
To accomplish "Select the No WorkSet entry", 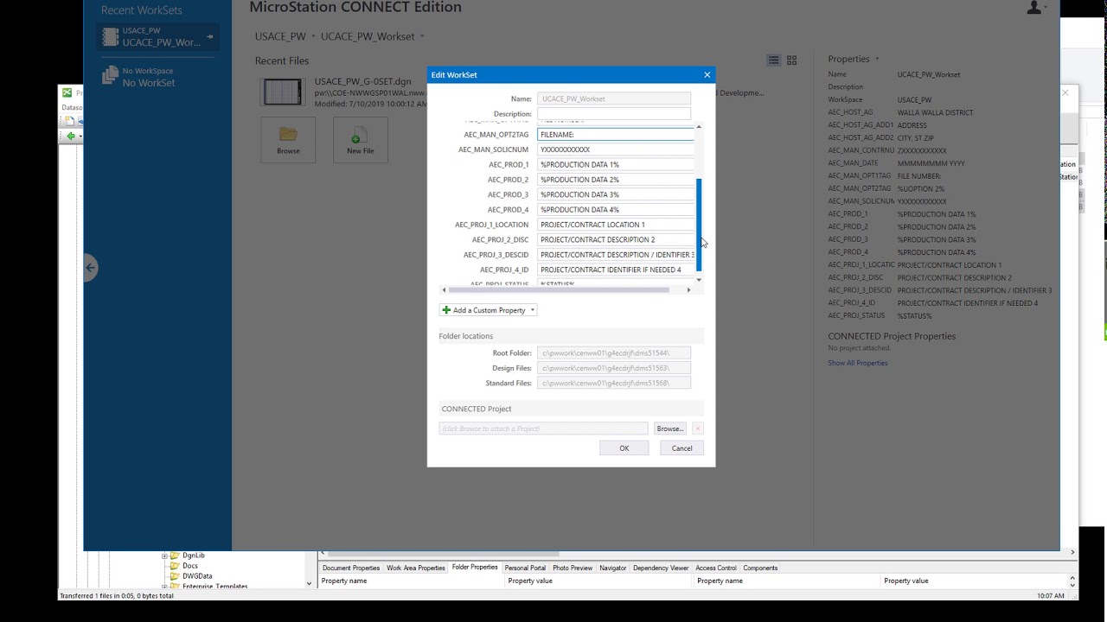I will tap(149, 83).
